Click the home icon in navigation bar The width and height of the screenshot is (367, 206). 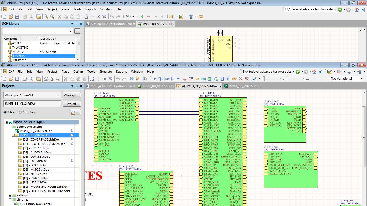tap(314, 72)
